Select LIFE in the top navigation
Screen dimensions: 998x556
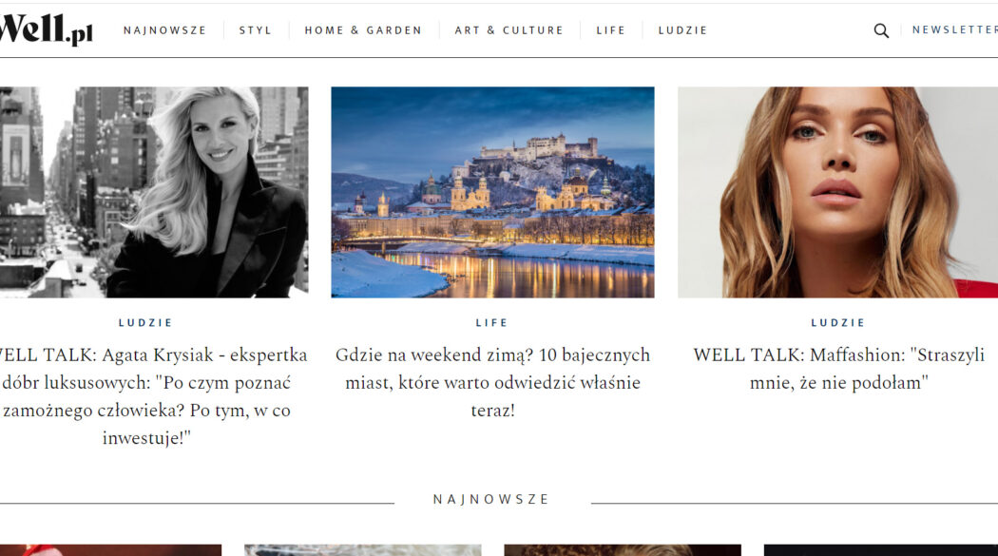(610, 30)
